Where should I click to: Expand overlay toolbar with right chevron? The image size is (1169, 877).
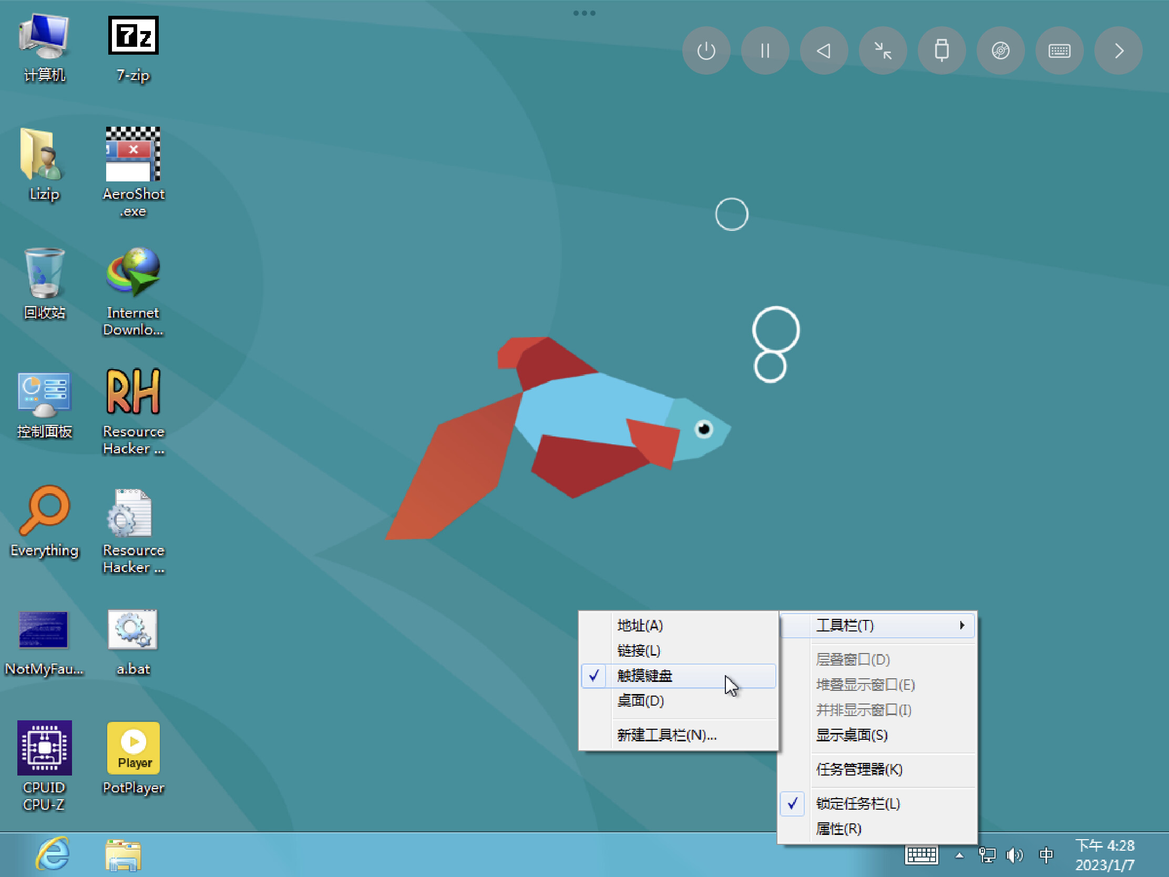(1118, 51)
